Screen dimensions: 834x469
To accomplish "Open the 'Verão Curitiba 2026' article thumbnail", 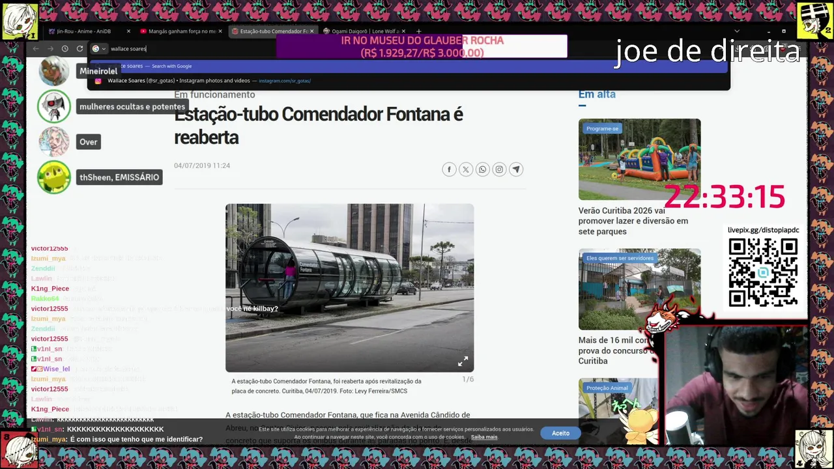I will 639,159.
